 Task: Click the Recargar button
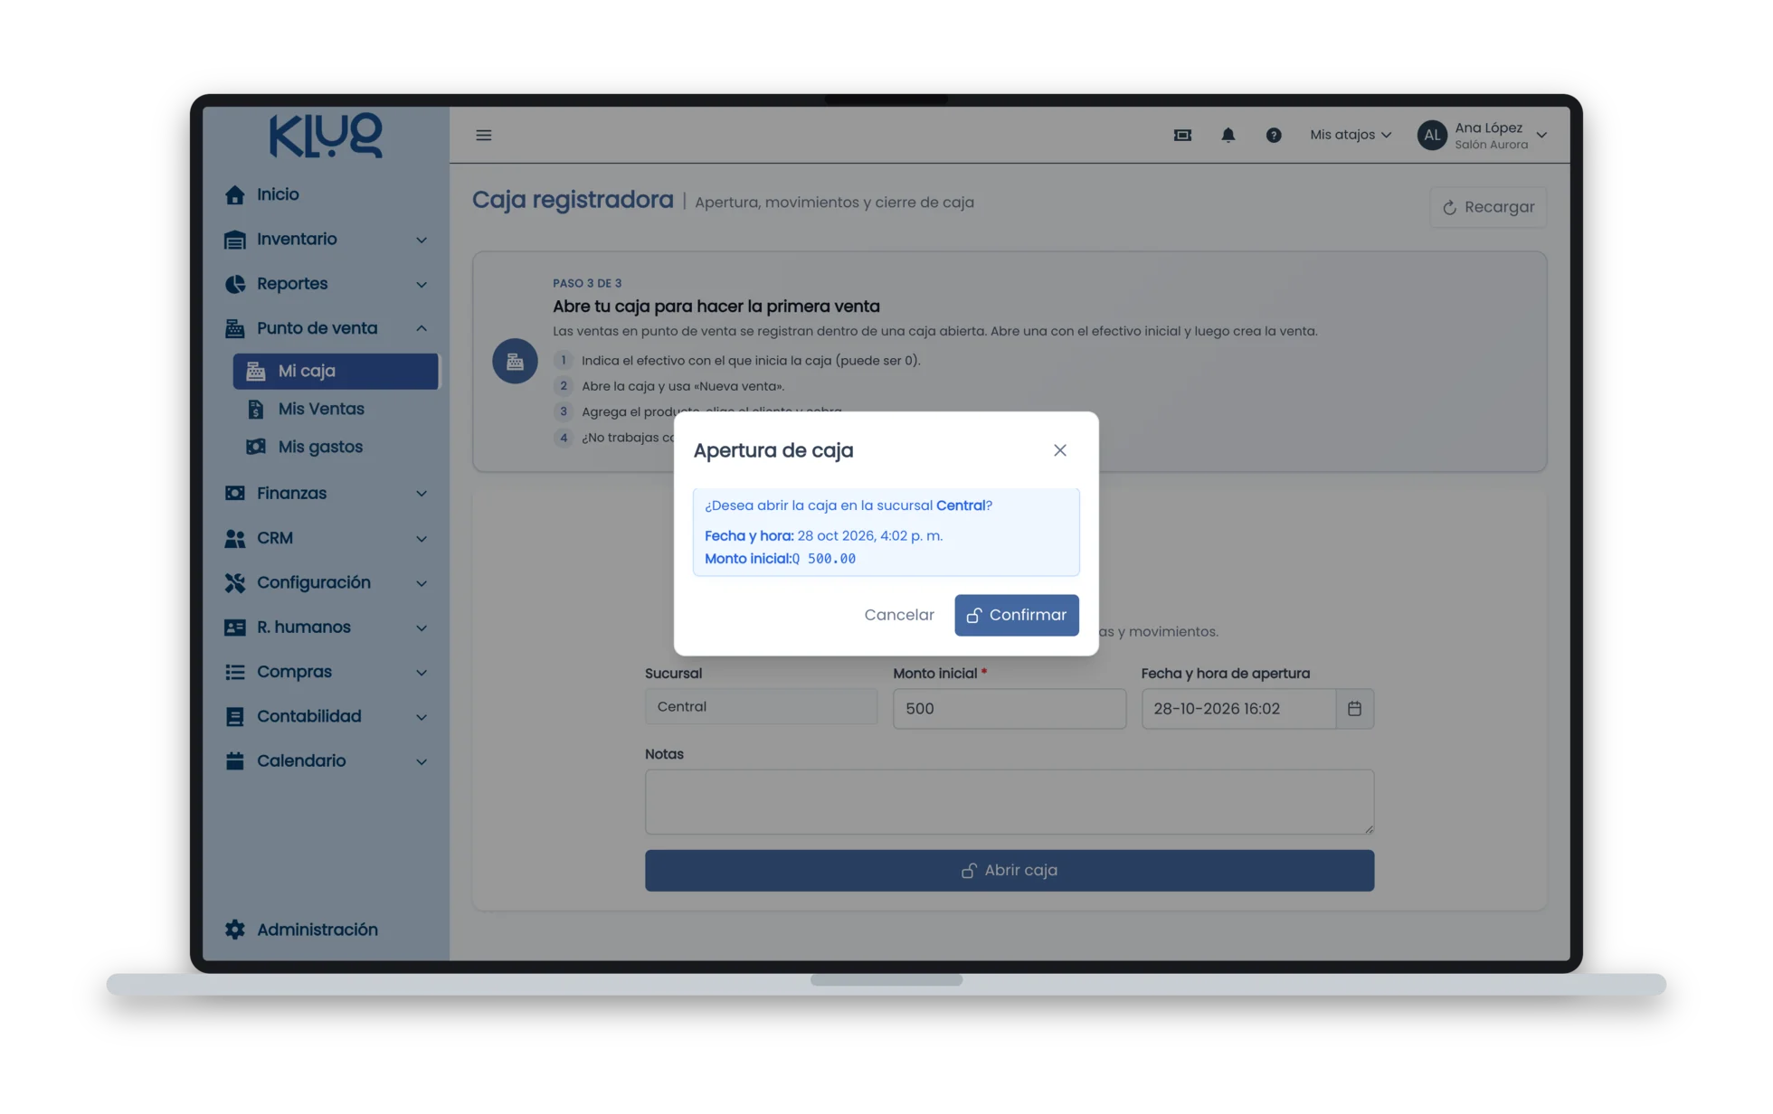(1488, 207)
